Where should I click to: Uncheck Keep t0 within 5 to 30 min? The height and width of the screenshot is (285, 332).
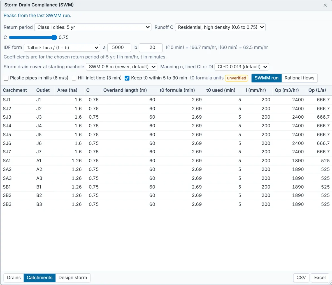127,78
